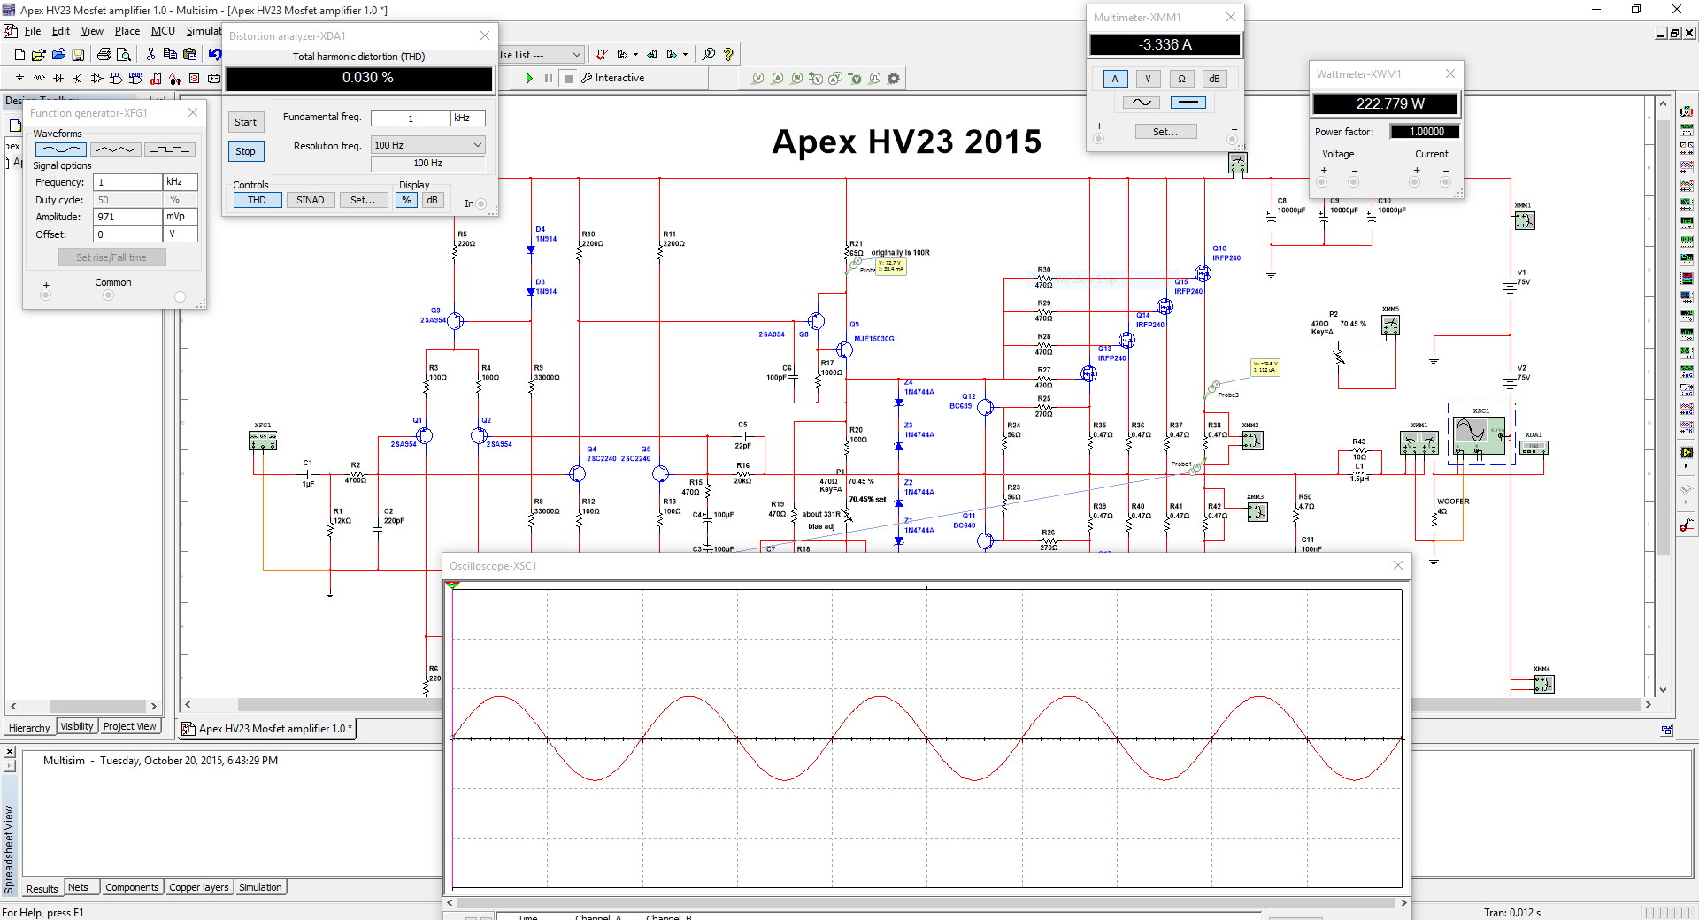Click the Cut scissors icon
This screenshot has width=1699, height=920.
pos(150,54)
